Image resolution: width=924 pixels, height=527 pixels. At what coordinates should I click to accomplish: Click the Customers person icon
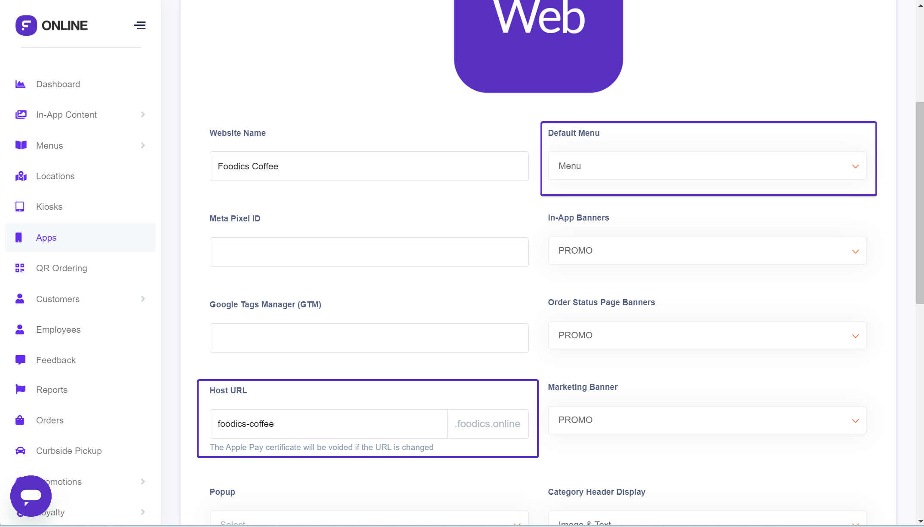tap(20, 299)
